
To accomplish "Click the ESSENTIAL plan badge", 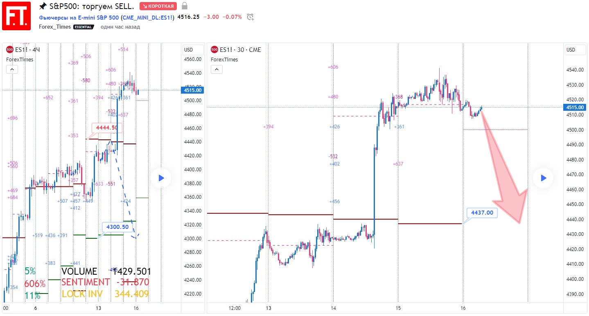I will (83, 27).
